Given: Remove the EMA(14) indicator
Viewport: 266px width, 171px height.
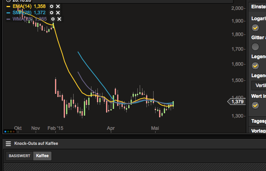Looking at the screenshot, I should (x=58, y=7).
